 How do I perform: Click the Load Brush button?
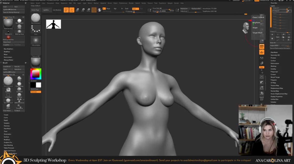[x=8, y=66]
